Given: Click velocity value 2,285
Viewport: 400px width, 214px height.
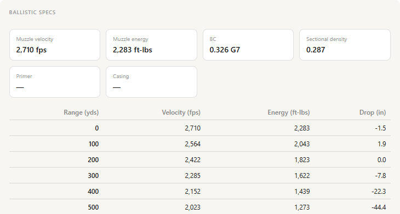Looking at the screenshot, I should click(x=193, y=176).
